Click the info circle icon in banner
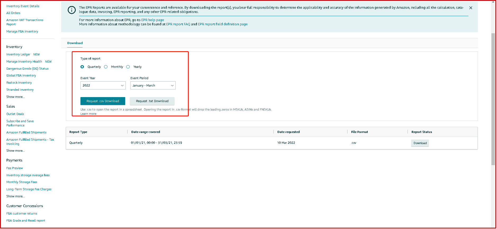497x229 pixels. tap(71, 10)
